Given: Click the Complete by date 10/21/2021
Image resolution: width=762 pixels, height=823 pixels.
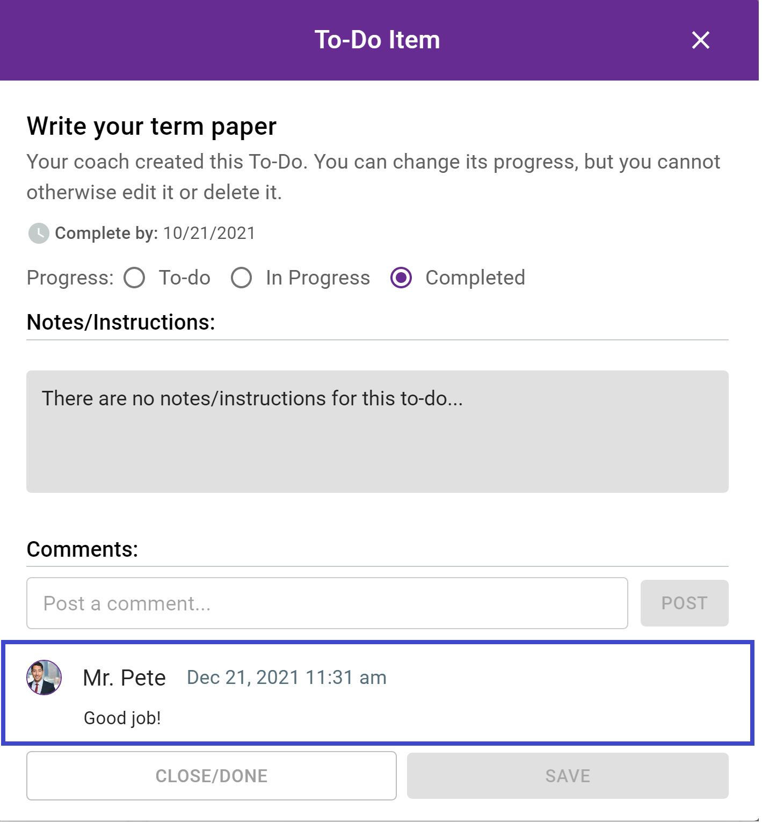Looking at the screenshot, I should (210, 234).
